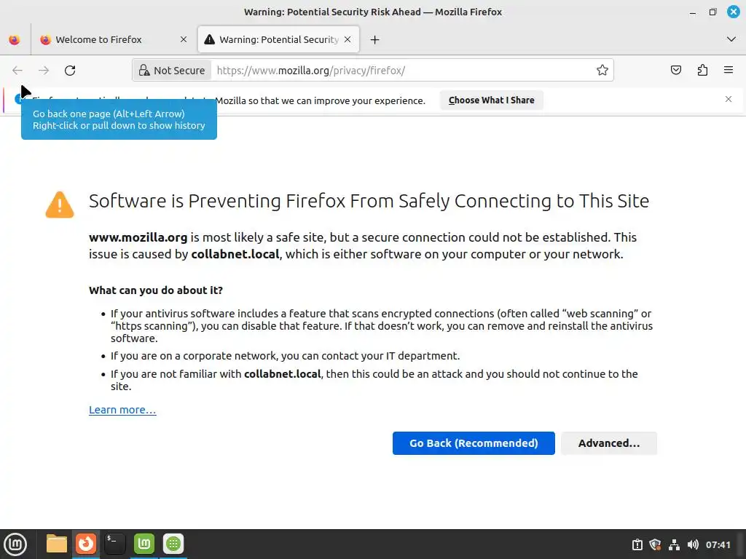746x559 pixels.
Task: Expand the list all tabs chevron
Action: [731, 39]
